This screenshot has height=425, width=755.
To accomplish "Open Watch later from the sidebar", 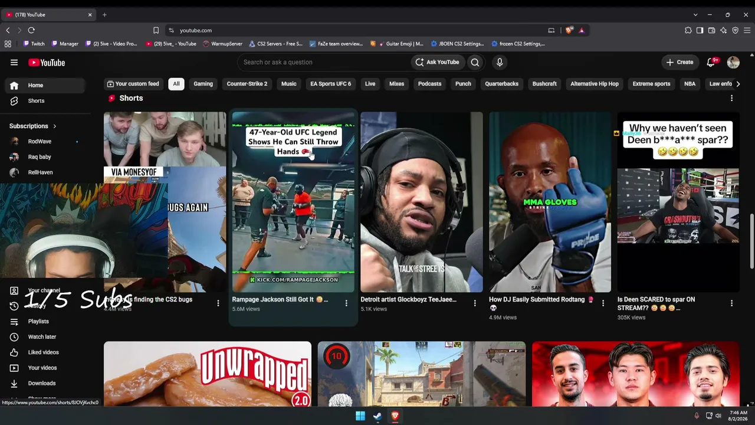I will click(x=41, y=337).
